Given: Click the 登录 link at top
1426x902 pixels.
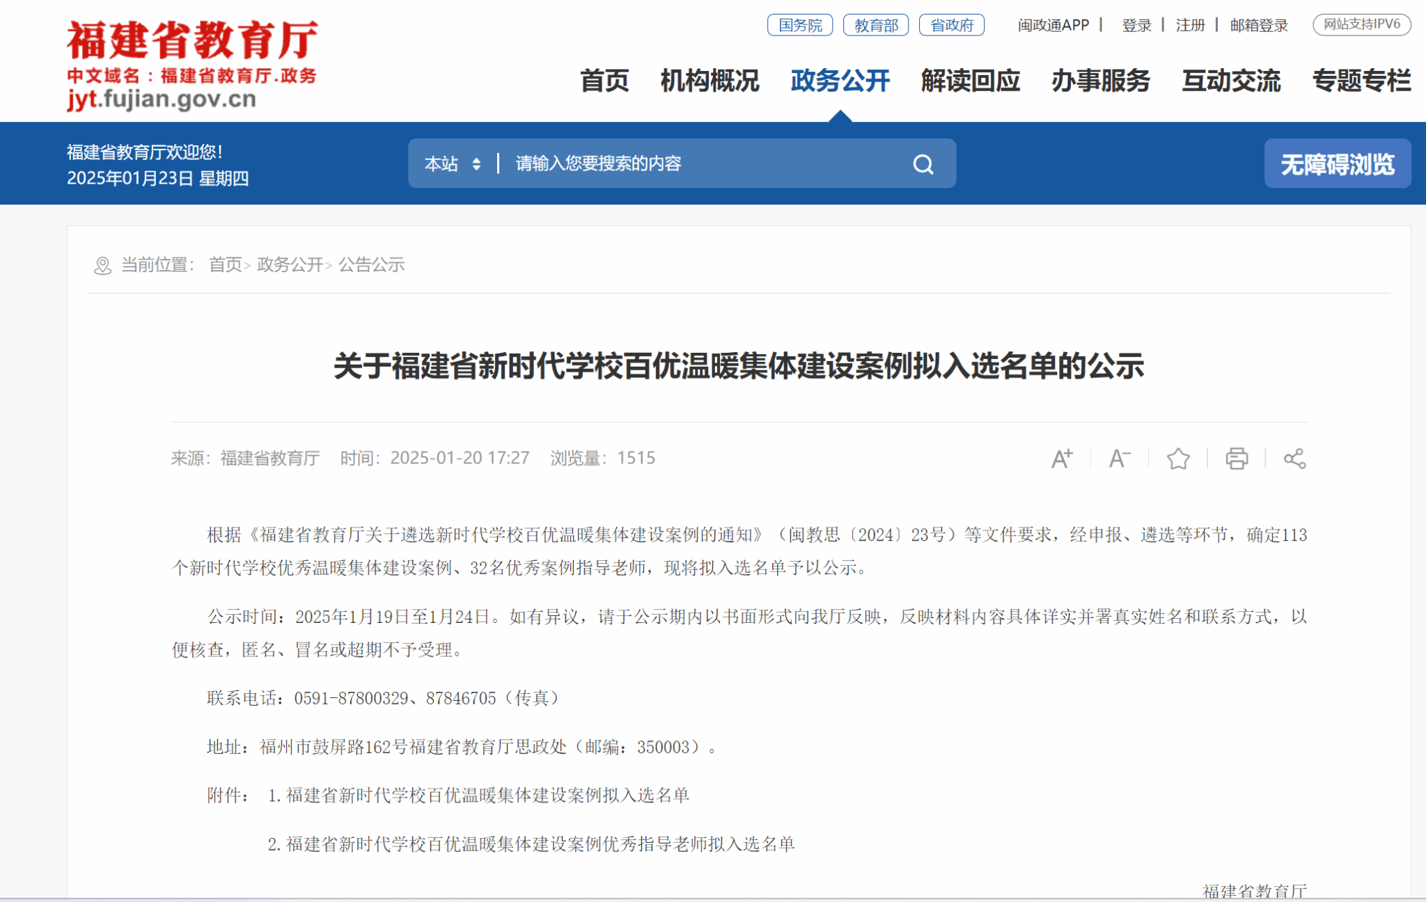Looking at the screenshot, I should coord(1136,25).
